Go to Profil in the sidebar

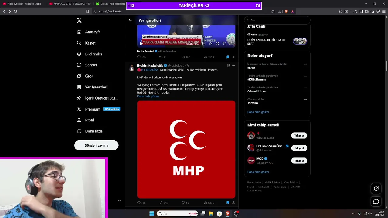coord(85,120)
